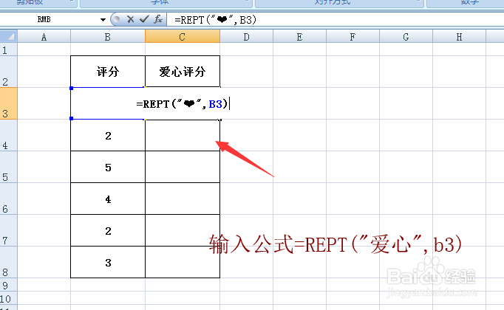Select column E header
This screenshot has height=310, width=504.
click(299, 37)
